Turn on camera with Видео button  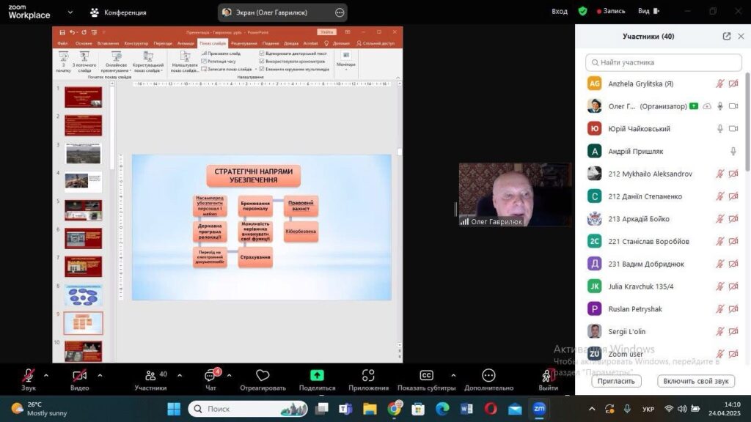[79, 376]
